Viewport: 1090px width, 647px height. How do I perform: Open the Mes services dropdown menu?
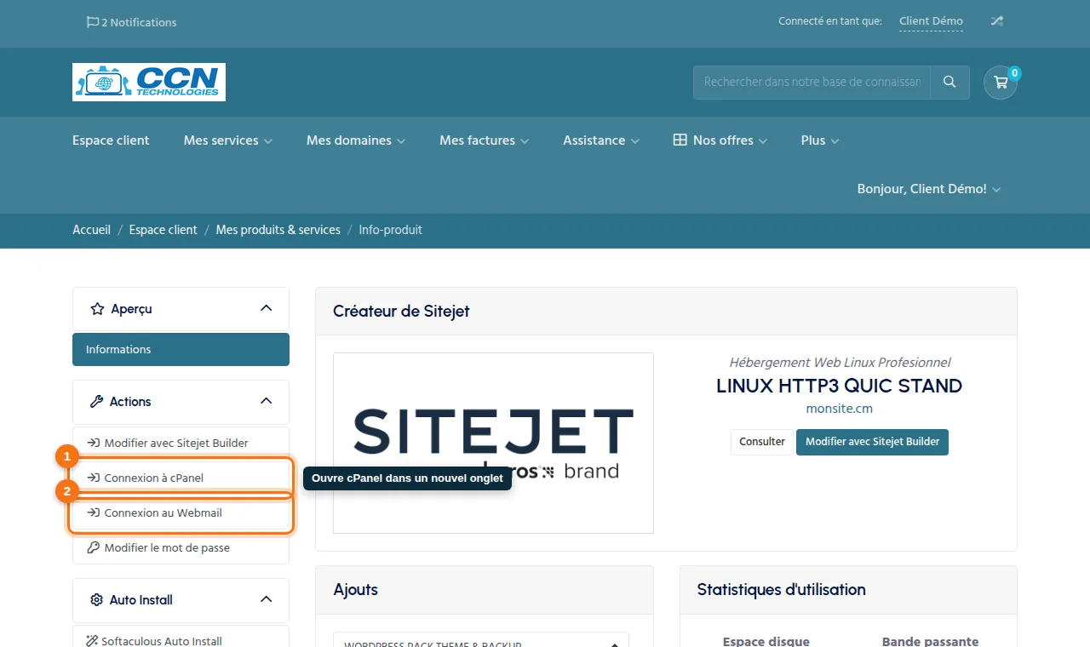228,140
